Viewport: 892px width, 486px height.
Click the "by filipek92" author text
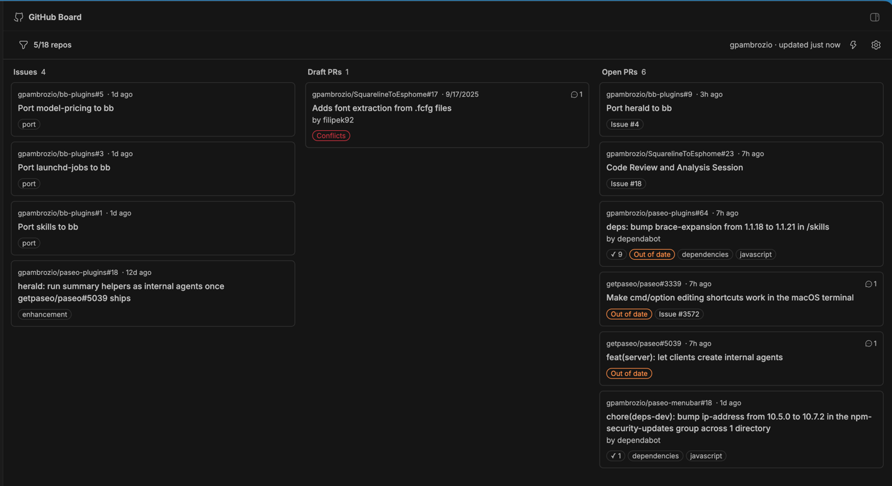333,120
